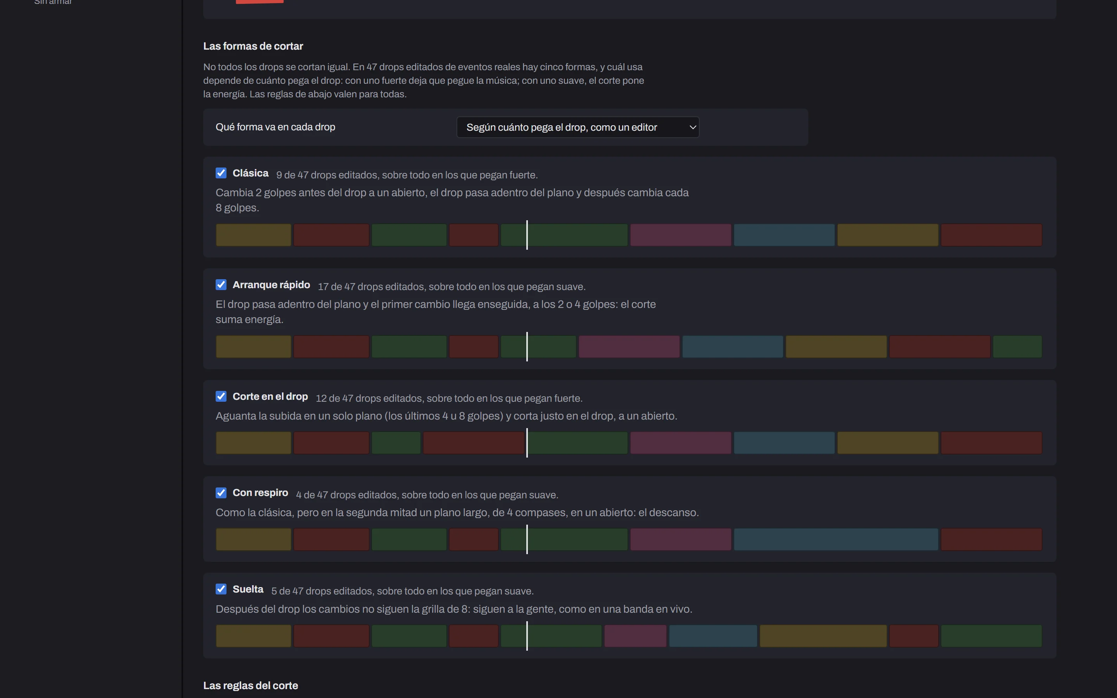Disable the Corte en el drop checkbox
Image resolution: width=1117 pixels, height=698 pixels.
pos(221,397)
